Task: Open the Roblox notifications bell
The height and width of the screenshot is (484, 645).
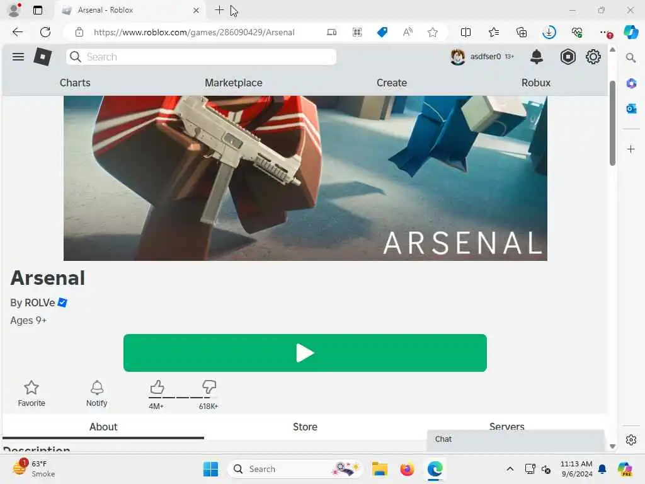Action: (x=537, y=57)
